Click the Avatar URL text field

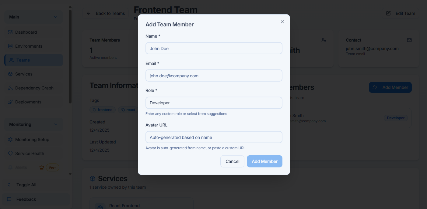[214, 137]
